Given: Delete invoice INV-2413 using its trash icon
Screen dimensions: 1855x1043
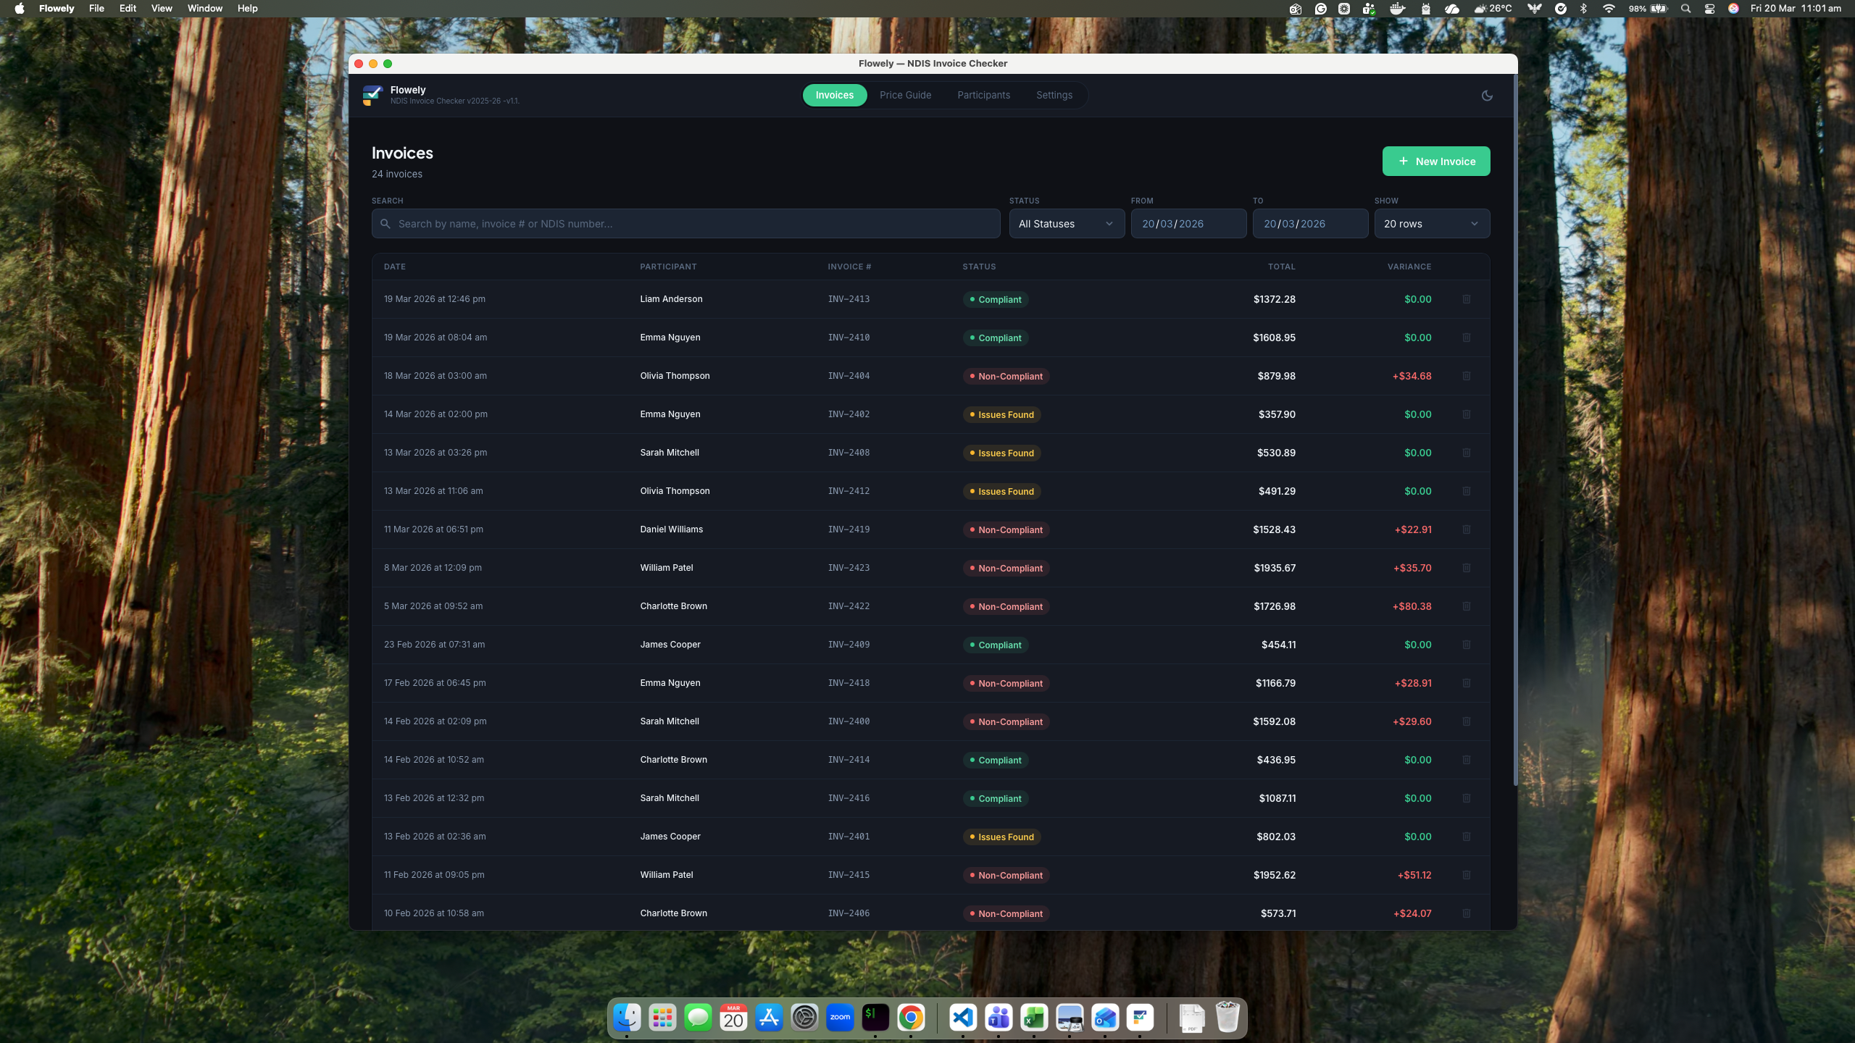Looking at the screenshot, I should pos(1467,299).
